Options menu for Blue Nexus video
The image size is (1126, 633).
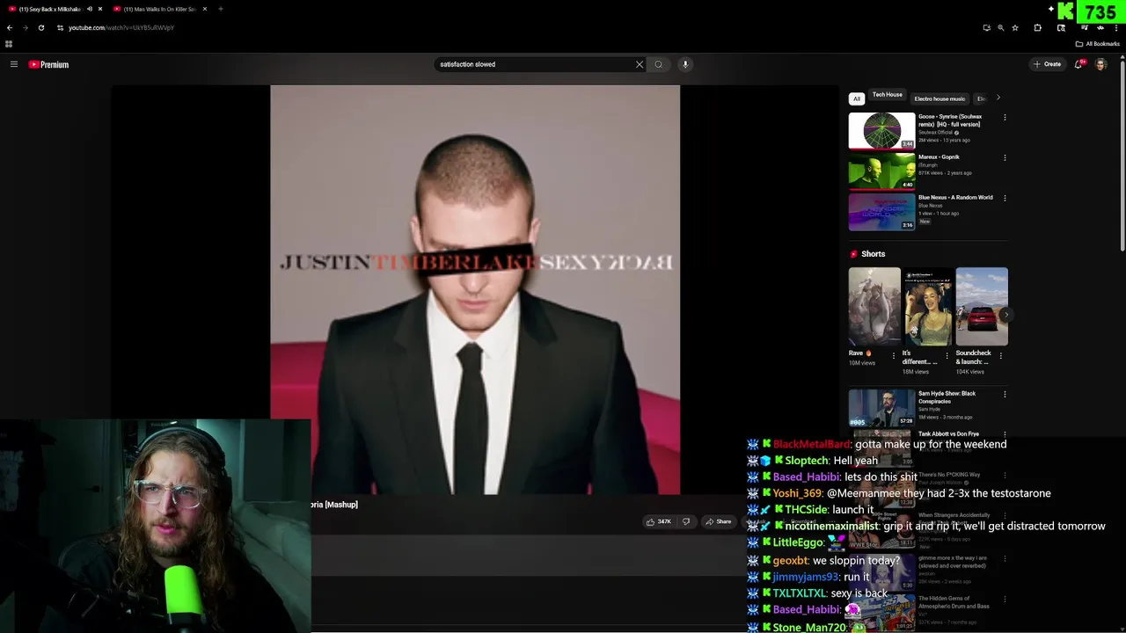(1005, 198)
